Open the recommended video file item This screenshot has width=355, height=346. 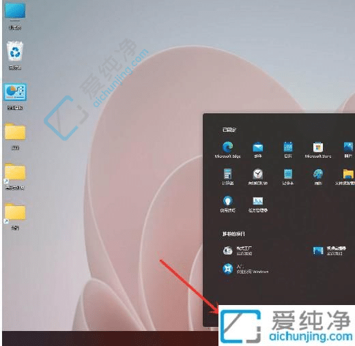pyautogui.click(x=330, y=250)
